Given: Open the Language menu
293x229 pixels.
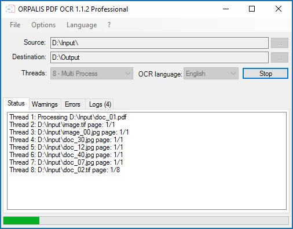Looking at the screenshot, I should pyautogui.click(x=82, y=25).
